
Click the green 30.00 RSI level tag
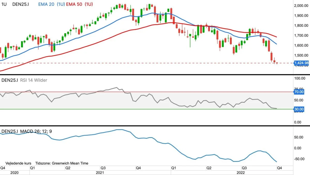(x=299, y=109)
